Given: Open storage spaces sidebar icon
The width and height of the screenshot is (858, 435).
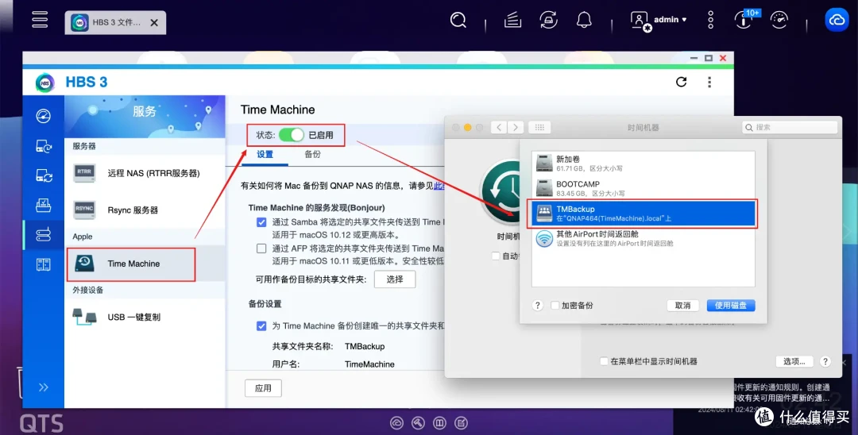Looking at the screenshot, I should click(43, 264).
